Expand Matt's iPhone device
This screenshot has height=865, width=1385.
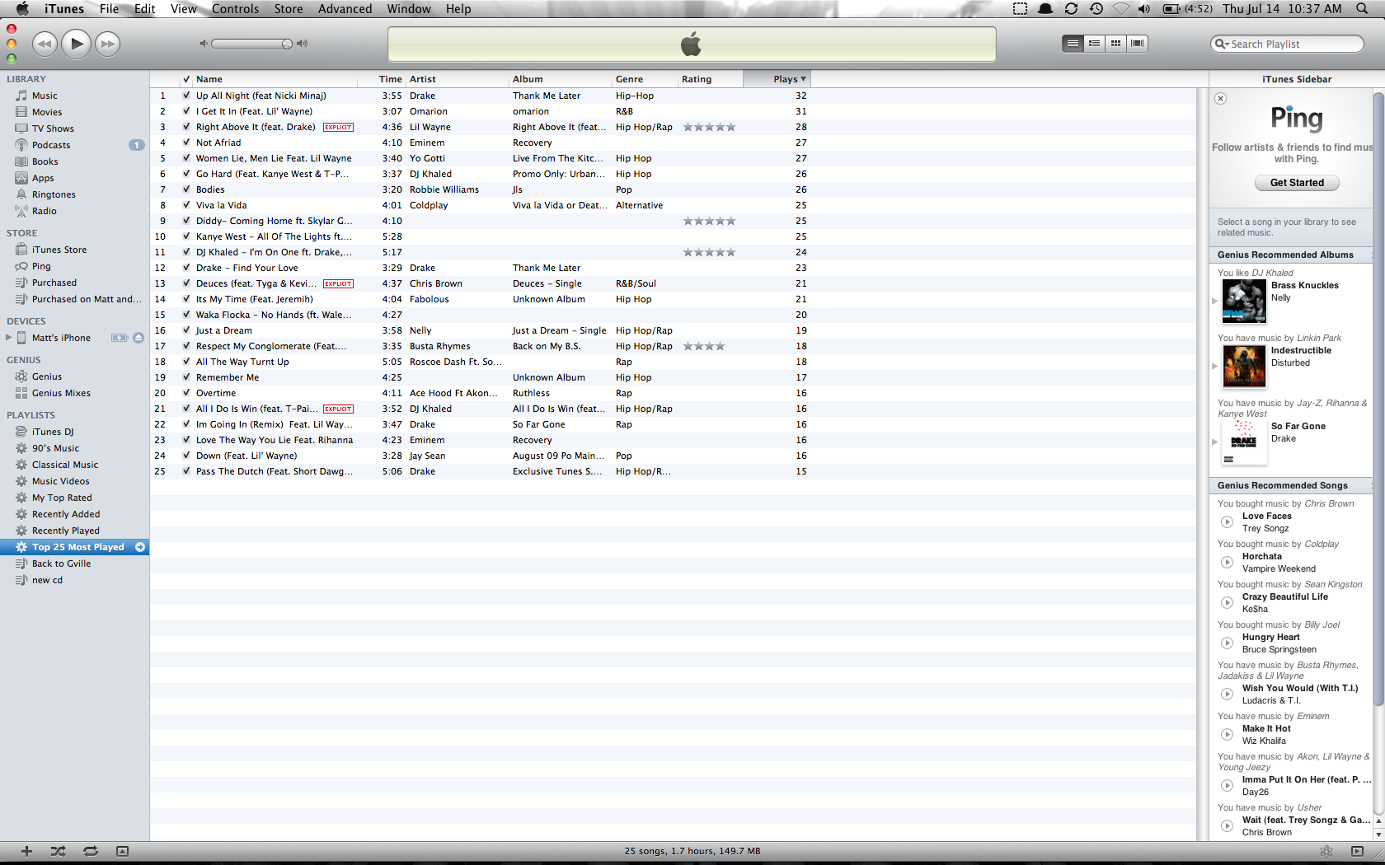(9, 338)
